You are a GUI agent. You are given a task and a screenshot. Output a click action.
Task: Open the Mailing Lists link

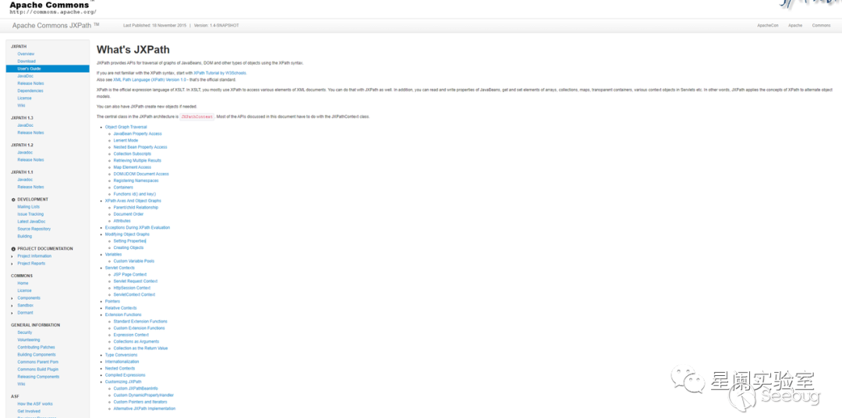29,207
